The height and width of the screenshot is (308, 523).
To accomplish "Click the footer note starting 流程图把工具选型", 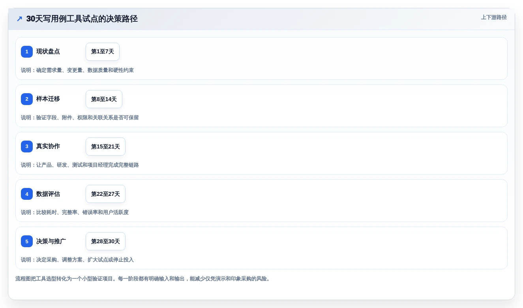I will pyautogui.click(x=144, y=279).
